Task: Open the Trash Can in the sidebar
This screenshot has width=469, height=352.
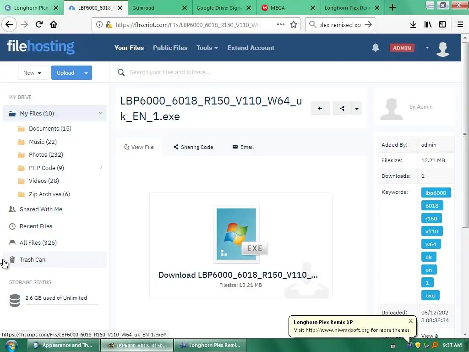Action: point(55,259)
